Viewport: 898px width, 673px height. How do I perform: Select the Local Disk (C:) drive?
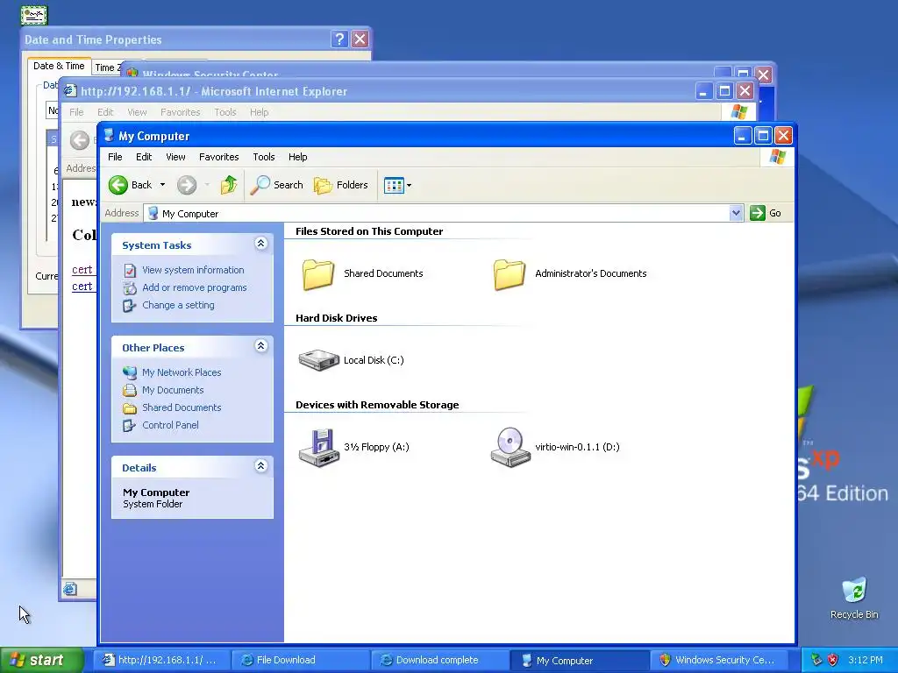pos(352,360)
